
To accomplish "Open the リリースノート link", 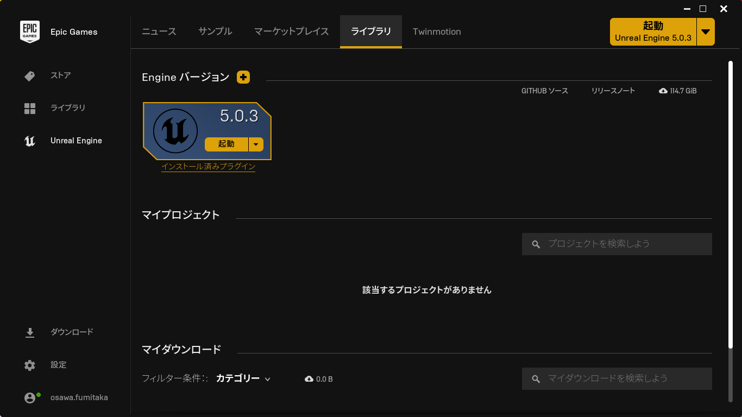I will (x=613, y=91).
